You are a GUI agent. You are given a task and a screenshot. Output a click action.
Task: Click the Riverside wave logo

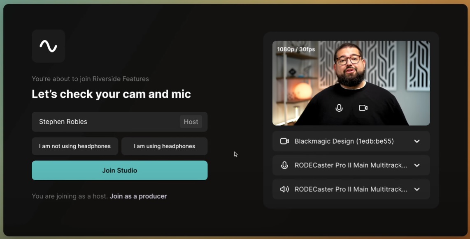tap(48, 46)
